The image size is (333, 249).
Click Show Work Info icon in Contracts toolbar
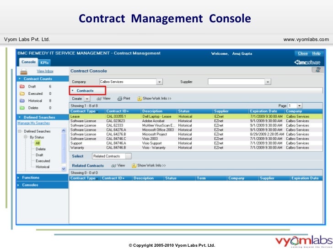click(140, 99)
